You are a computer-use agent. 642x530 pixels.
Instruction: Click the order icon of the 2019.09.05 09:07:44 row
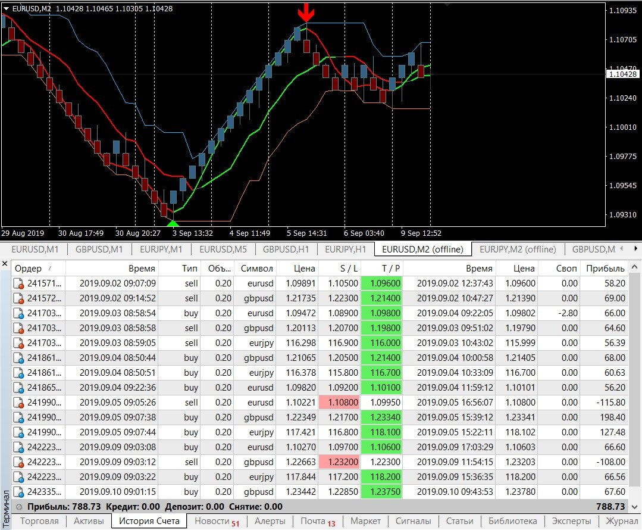coord(18,432)
